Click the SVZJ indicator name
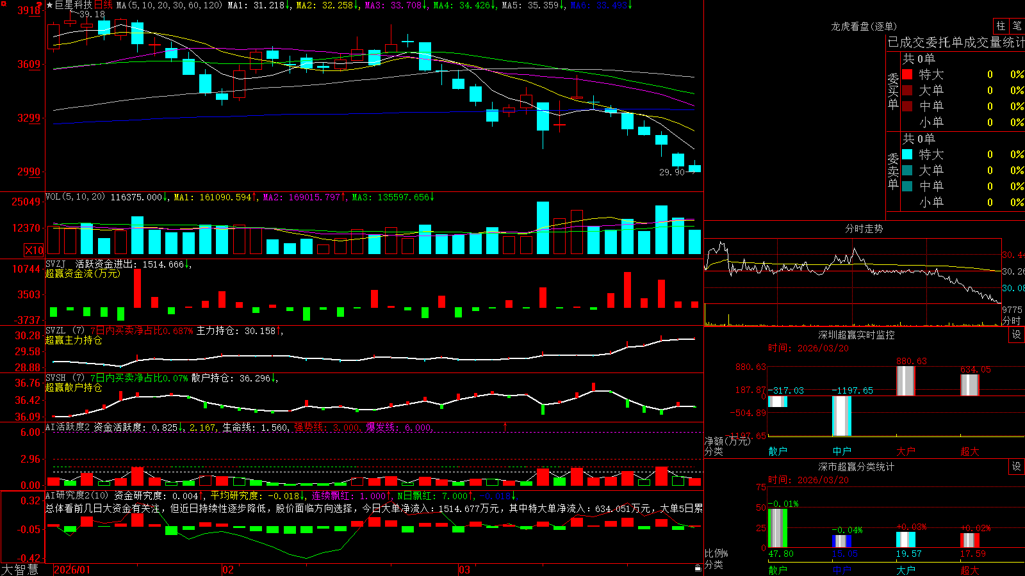 56,264
